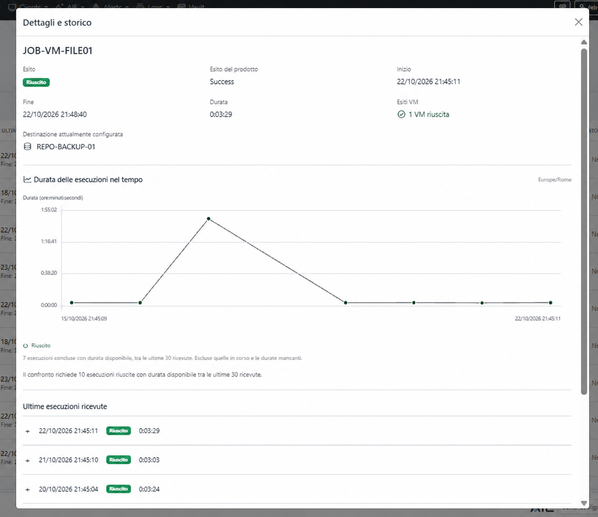Click the green checkmark icon beside 1 VM riuscita
Viewport: 598px width, 517px height.
(401, 114)
